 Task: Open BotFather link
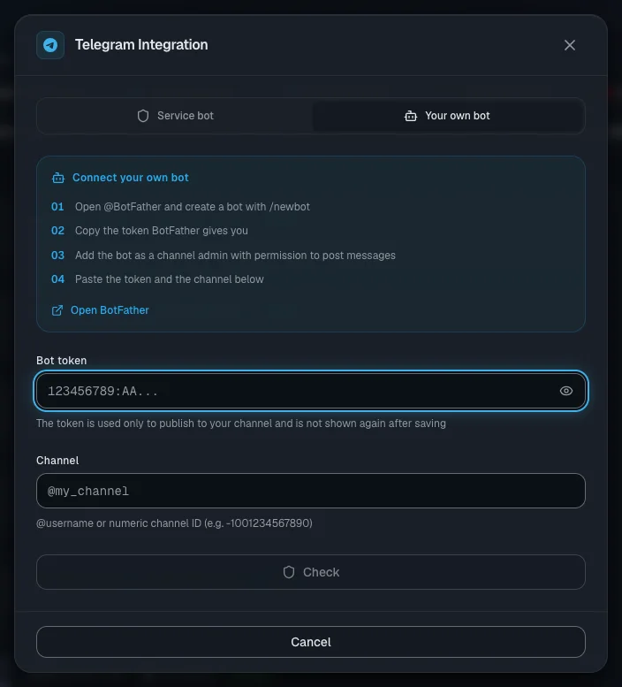100,310
